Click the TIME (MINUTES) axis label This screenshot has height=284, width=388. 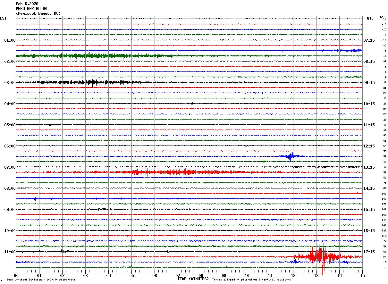193,279
